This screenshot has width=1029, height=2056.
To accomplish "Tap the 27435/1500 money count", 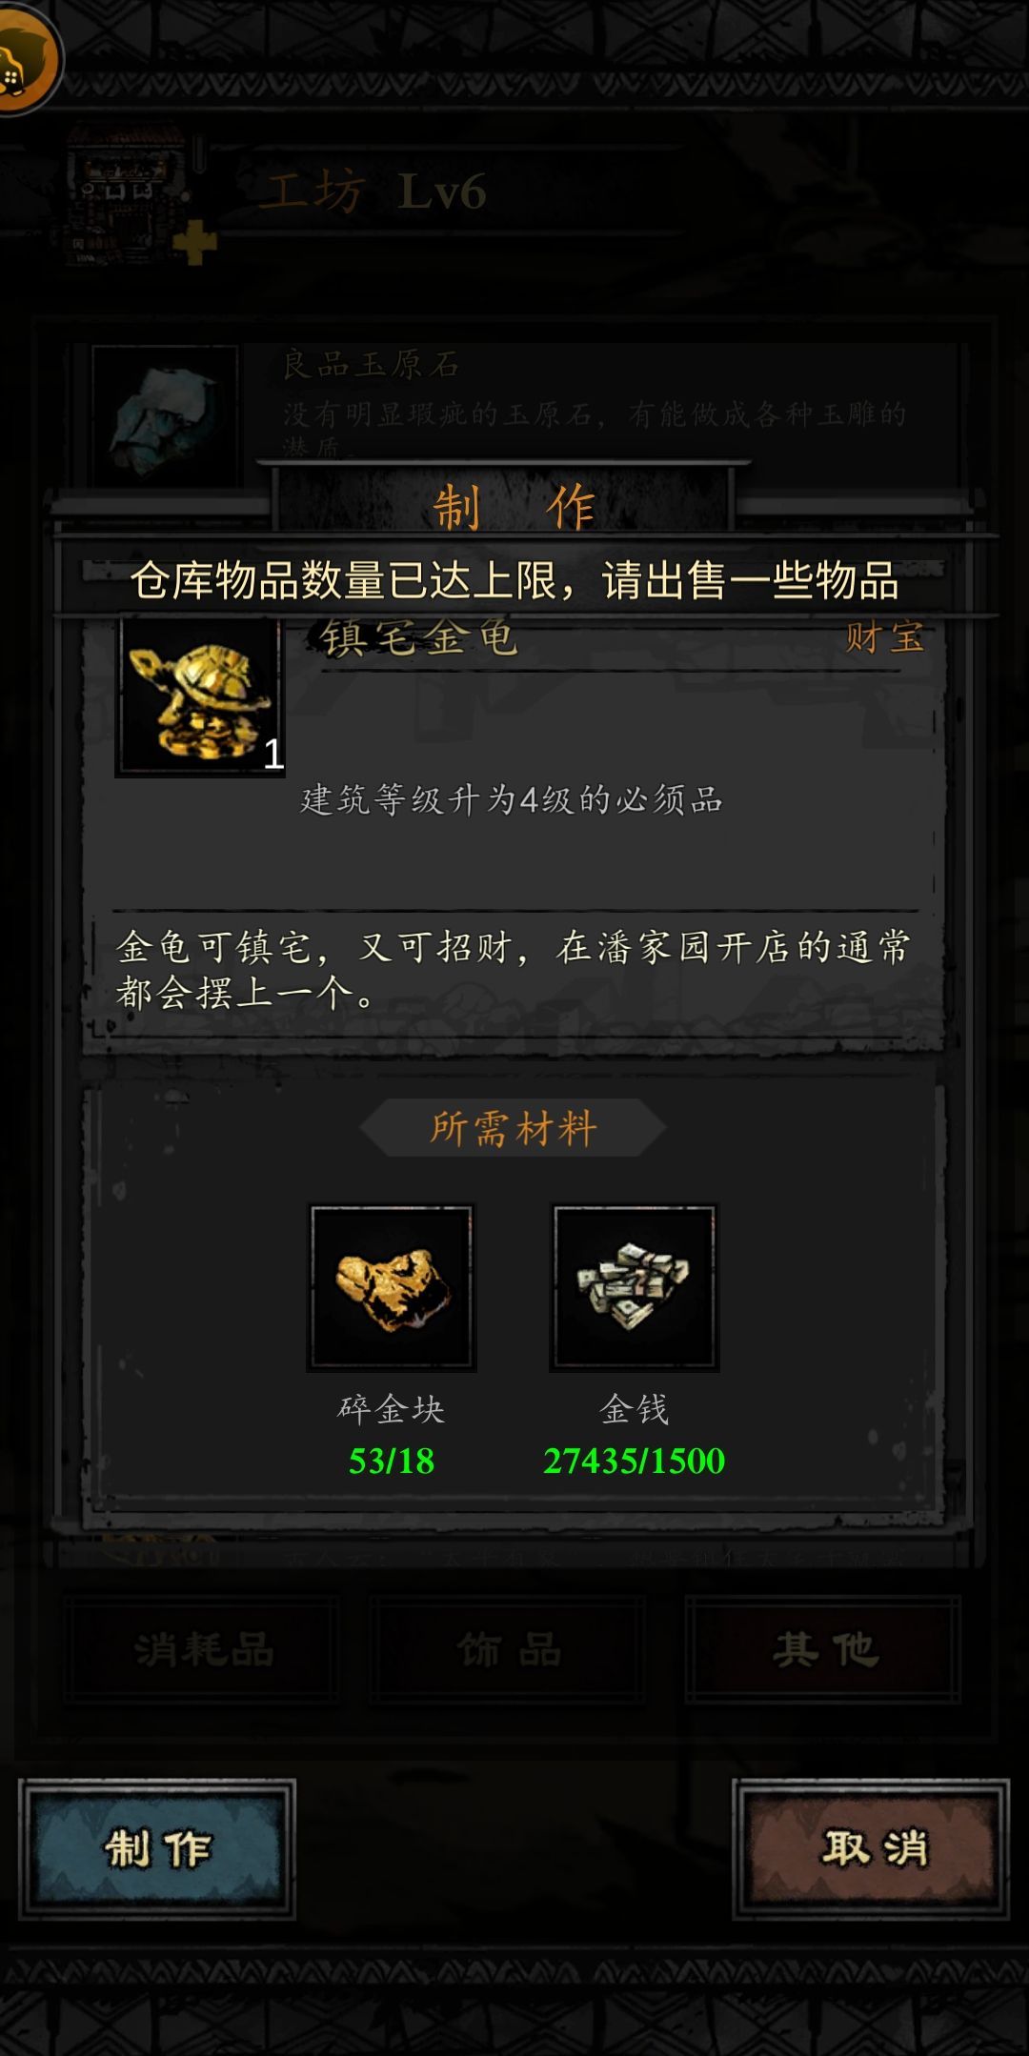I will tap(635, 1461).
